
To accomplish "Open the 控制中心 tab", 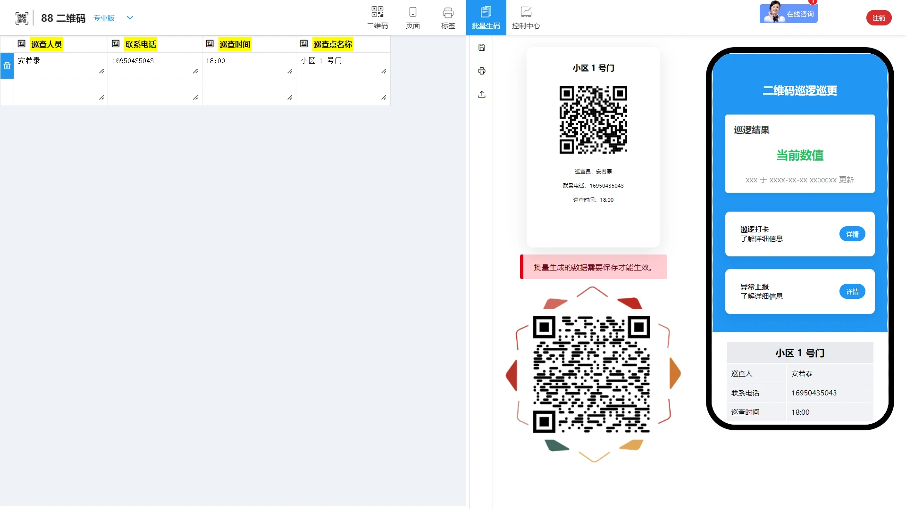I will coord(526,17).
